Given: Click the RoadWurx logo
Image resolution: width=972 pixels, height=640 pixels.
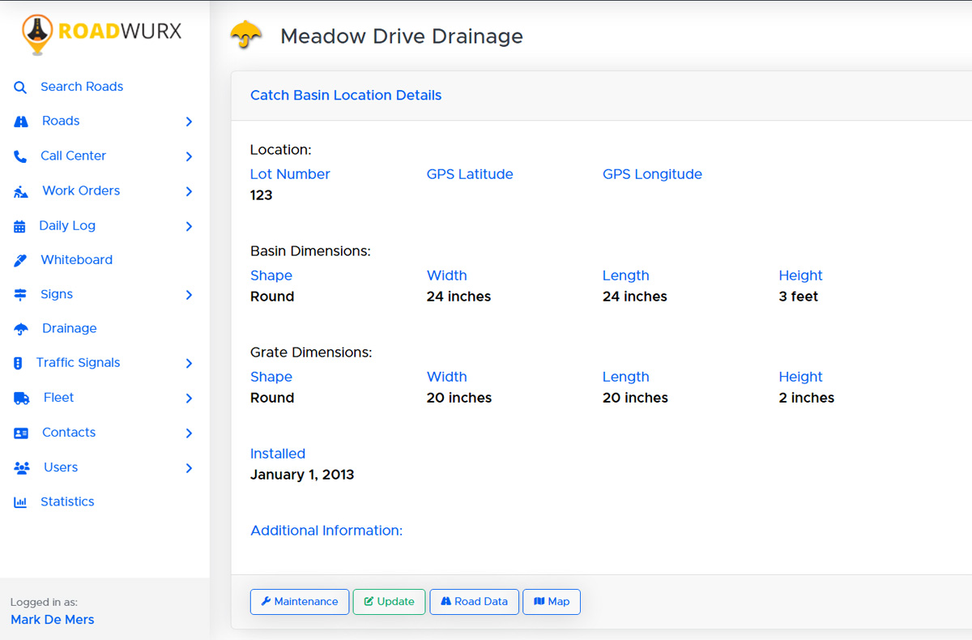Looking at the screenshot, I should click(102, 32).
